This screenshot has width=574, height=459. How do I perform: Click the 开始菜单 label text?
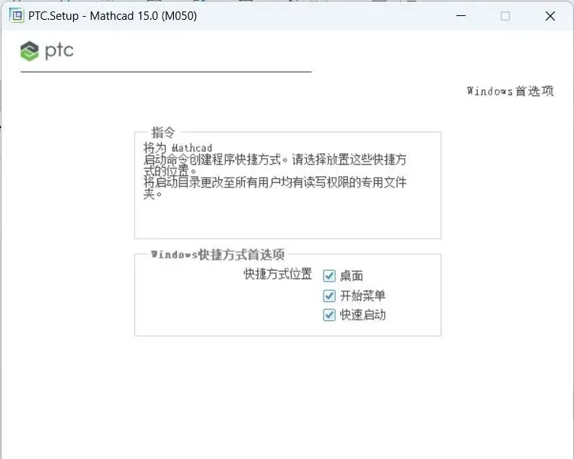(363, 296)
